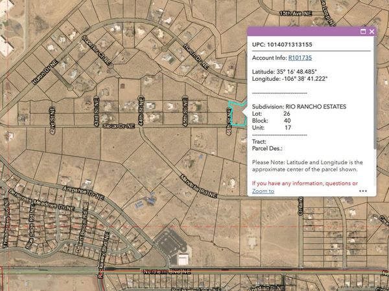Click the Block 40 row
389x291 pixels.
pyautogui.click(x=272, y=120)
